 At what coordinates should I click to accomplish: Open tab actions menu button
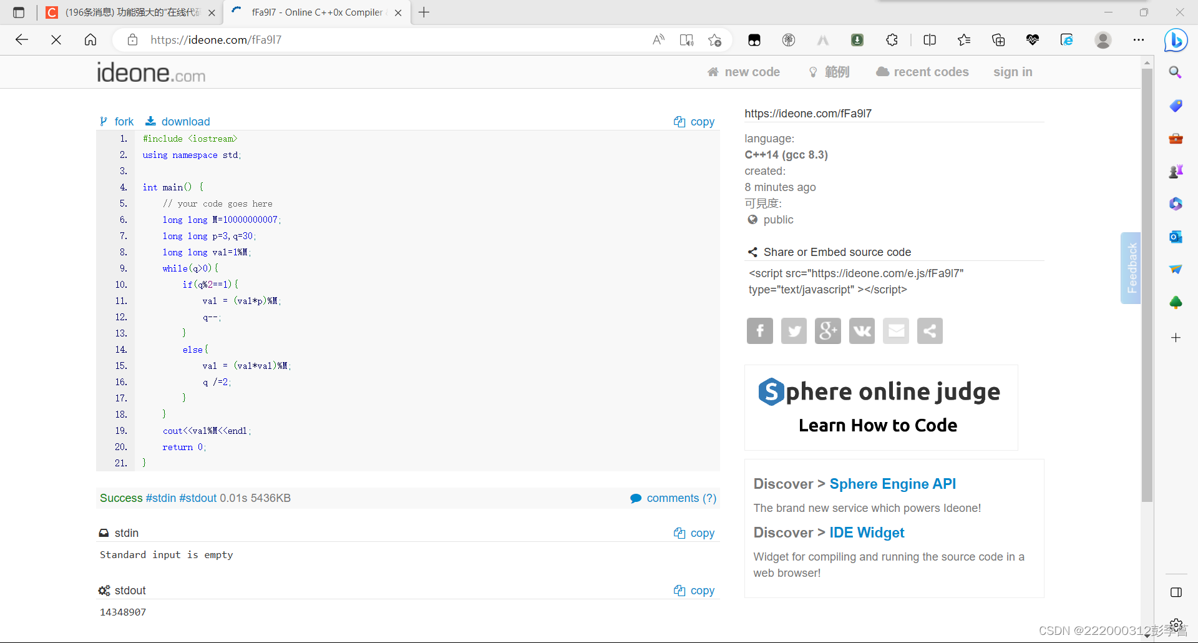[19, 12]
